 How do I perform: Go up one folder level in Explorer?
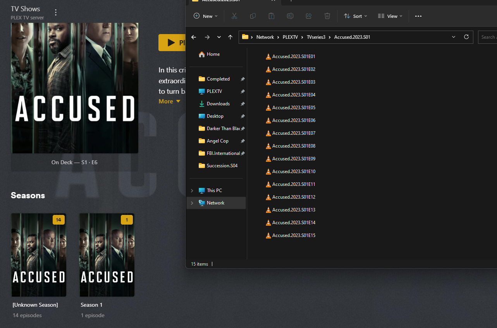click(x=230, y=37)
